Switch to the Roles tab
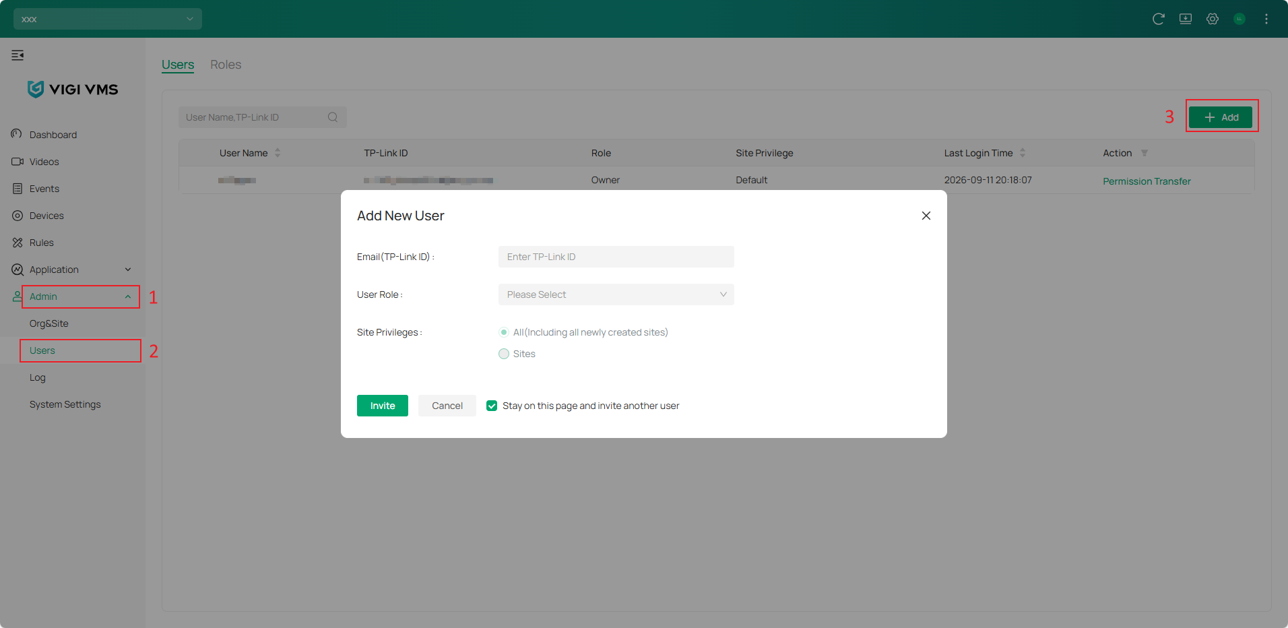Viewport: 1288px width, 628px height. tap(226, 65)
